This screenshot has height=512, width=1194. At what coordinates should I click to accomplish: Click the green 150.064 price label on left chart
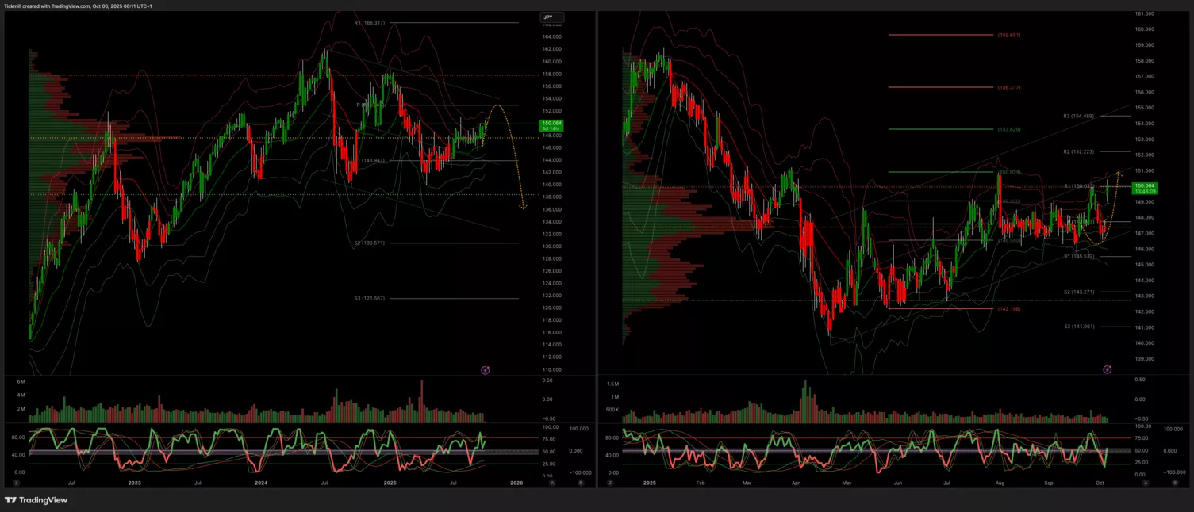(551, 124)
